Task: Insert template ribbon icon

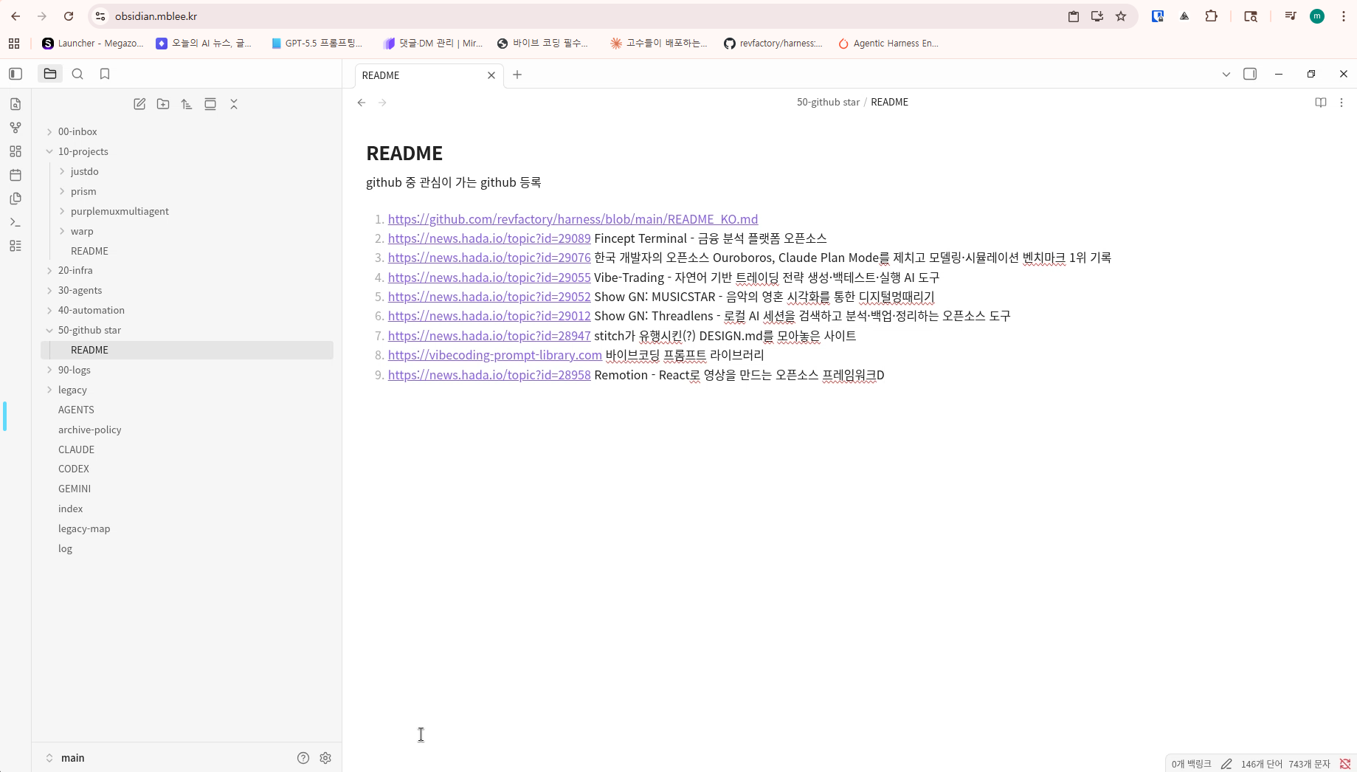Action: coord(15,199)
